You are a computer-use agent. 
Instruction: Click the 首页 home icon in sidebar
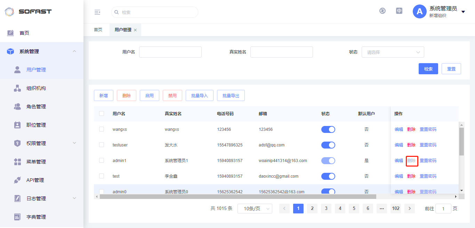click(x=10, y=33)
